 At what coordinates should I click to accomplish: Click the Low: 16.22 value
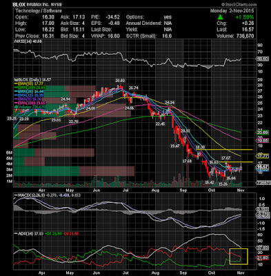click(48, 30)
